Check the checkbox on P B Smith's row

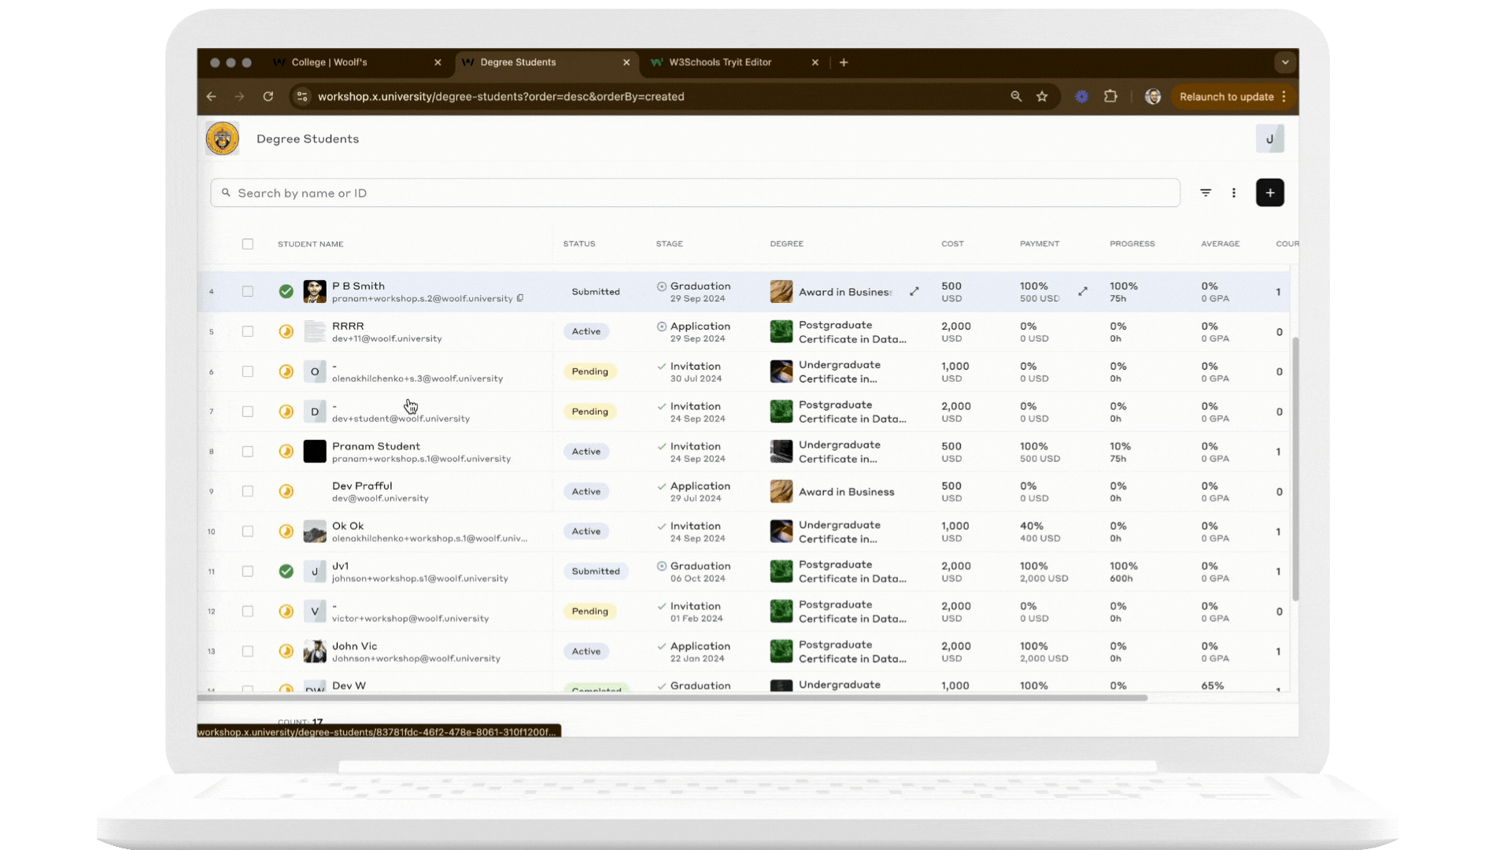click(248, 291)
